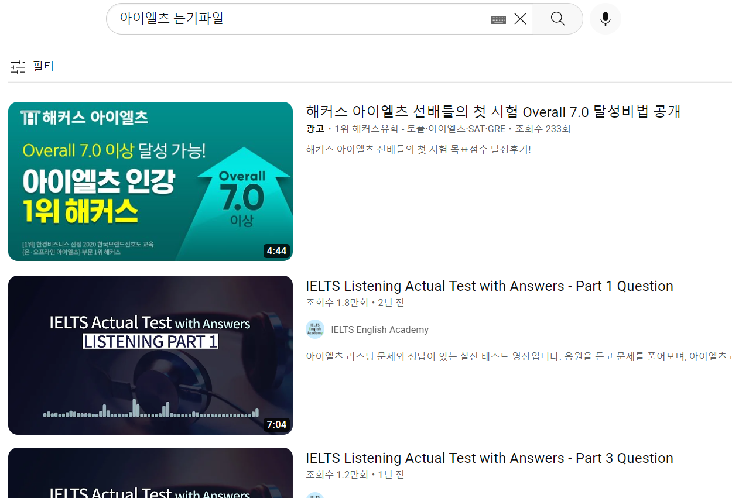Viewport: 732px width, 498px height.
Task: Click the 조회수 1.2만회 1년 전 metadata
Action: (355, 475)
